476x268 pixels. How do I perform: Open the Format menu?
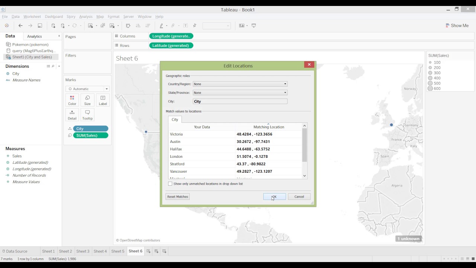click(x=113, y=17)
